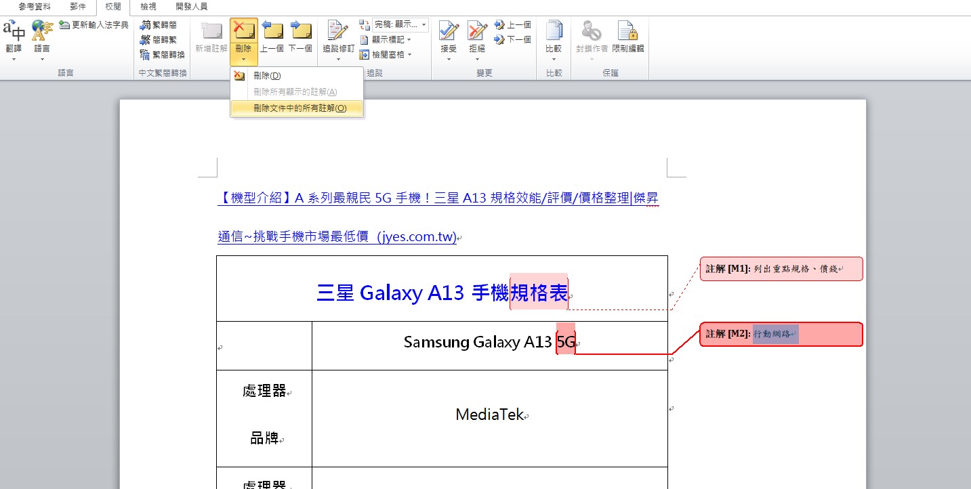Open the 完稿: 顯示 markup view combo box
Screen dimensions: 971x489
tap(400, 25)
